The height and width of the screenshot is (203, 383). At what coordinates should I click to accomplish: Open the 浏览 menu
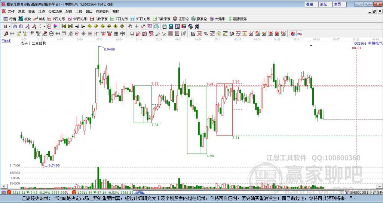coord(21,12)
